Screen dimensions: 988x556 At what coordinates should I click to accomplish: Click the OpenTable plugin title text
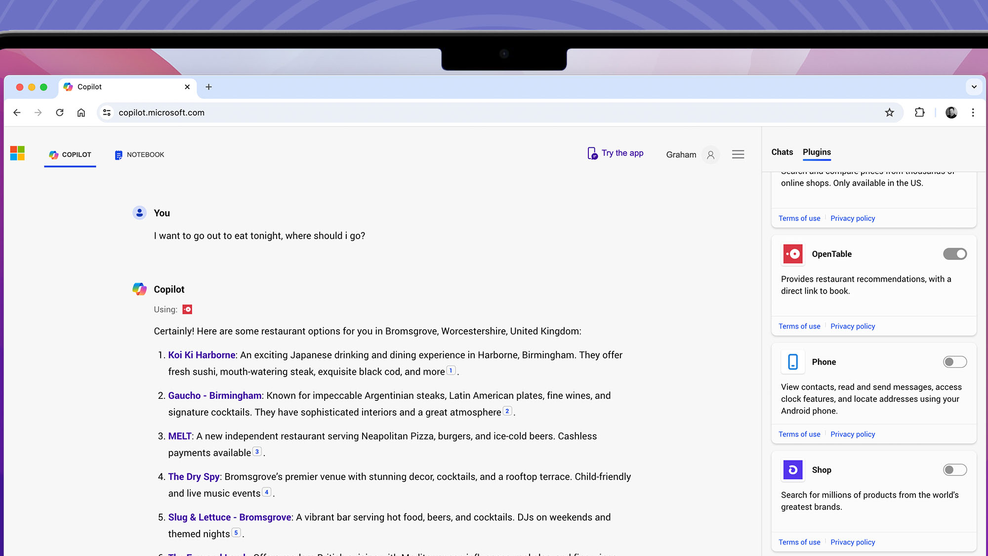(832, 254)
